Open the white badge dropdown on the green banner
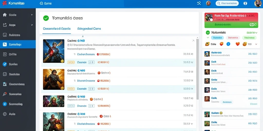Viewport: 263px width, 131px height. (x=253, y=25)
